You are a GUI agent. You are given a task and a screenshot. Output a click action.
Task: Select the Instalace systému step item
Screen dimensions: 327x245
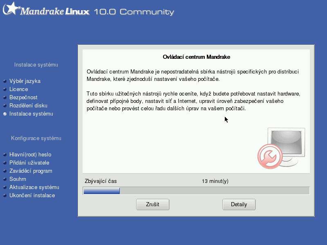[x=31, y=114]
